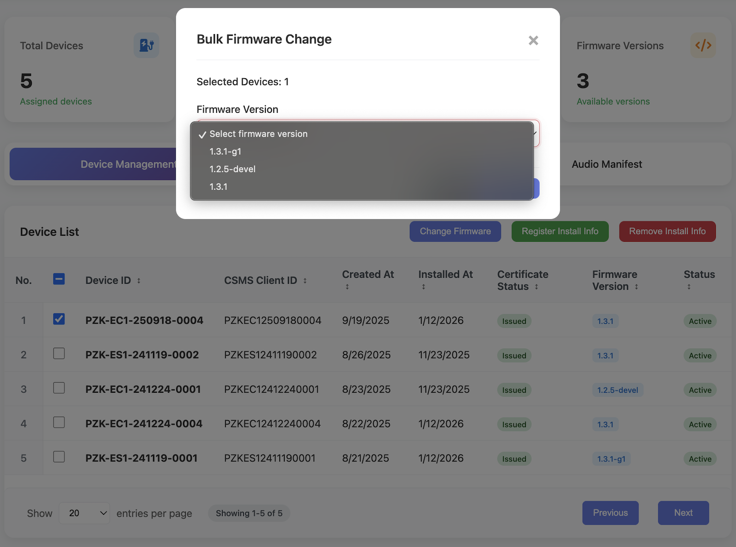The height and width of the screenshot is (547, 736).
Task: Sort by Certificate Status column arrows
Action: click(536, 287)
